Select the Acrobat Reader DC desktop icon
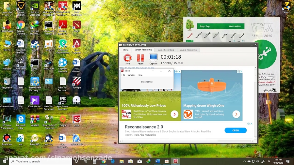294x165 pixels. click(63, 28)
